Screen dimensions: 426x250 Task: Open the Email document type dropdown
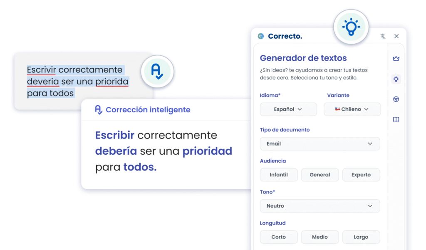[320, 144]
